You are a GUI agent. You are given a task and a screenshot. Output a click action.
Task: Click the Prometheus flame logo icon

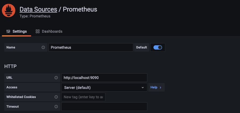9,11
